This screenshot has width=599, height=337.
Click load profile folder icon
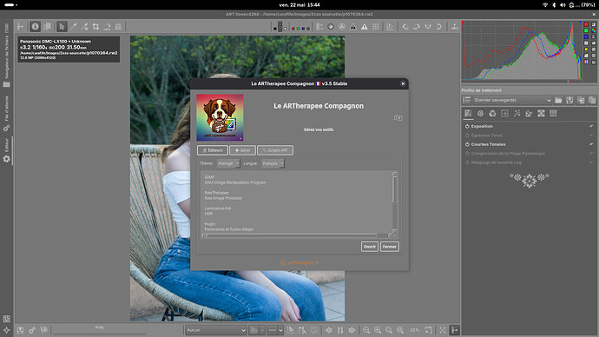558,100
